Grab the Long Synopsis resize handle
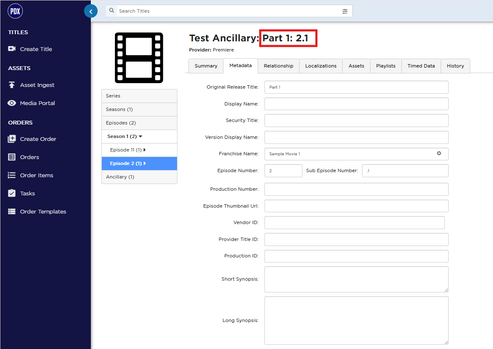This screenshot has width=493, height=349. [x=446, y=342]
